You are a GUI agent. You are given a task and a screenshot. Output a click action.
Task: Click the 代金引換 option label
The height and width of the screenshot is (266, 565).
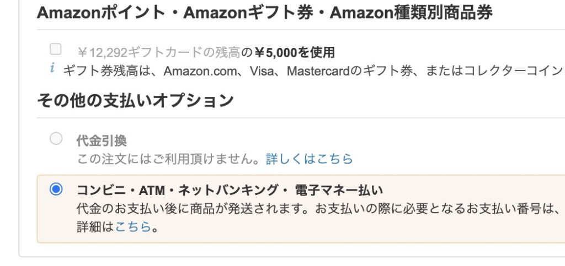(102, 140)
